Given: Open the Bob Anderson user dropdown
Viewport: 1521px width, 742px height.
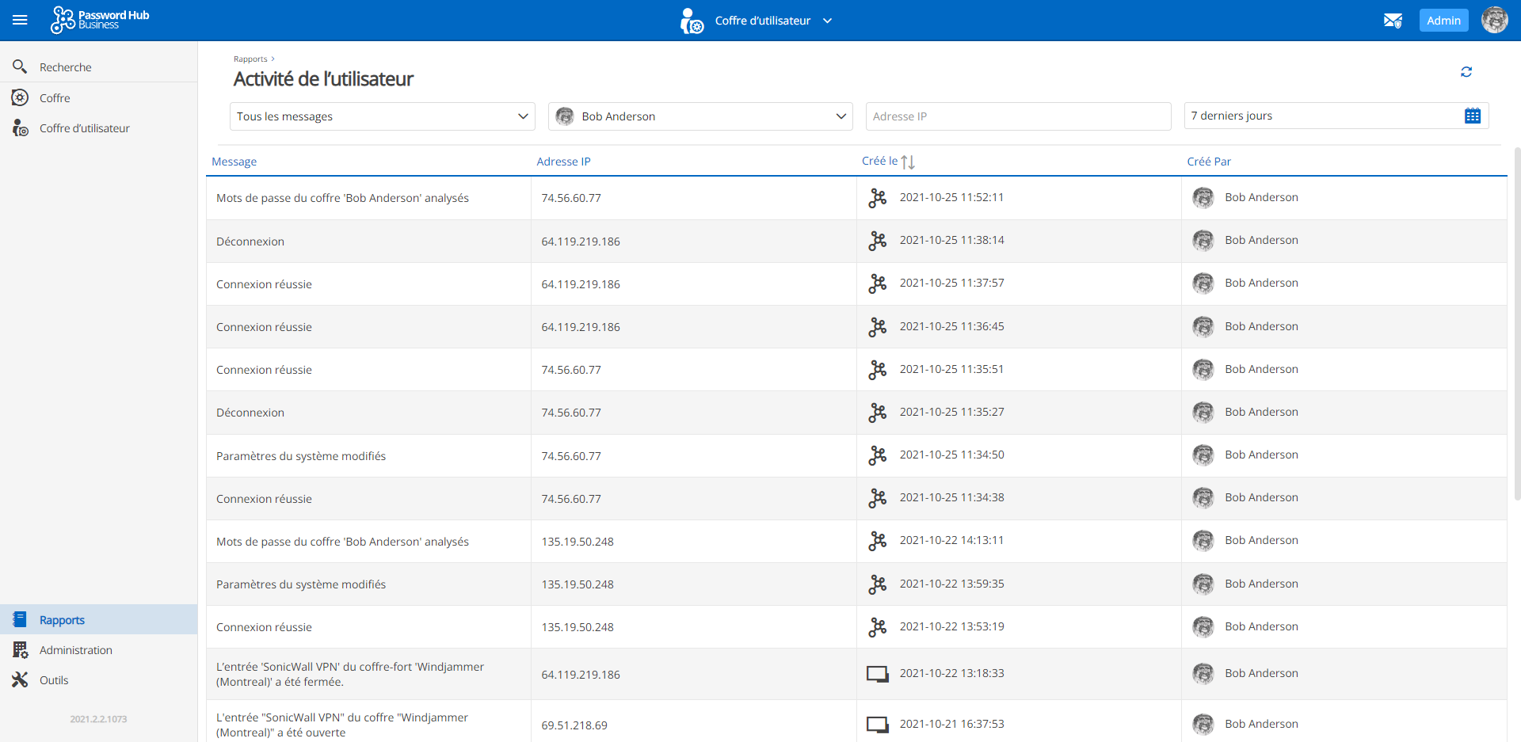Looking at the screenshot, I should (x=700, y=116).
